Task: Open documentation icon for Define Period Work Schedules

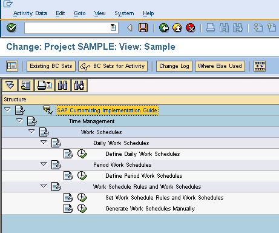Action: point(68,176)
